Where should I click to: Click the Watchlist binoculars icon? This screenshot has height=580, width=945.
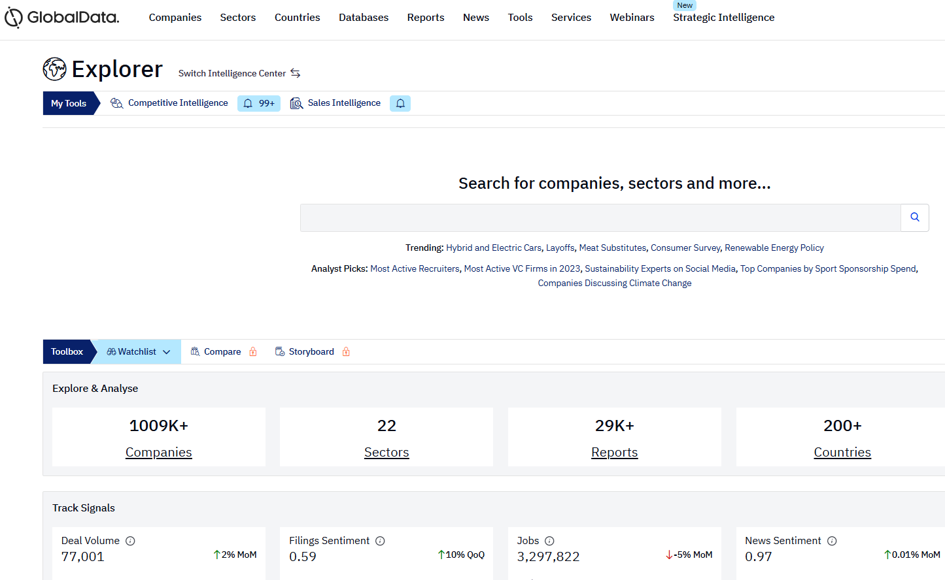click(111, 351)
